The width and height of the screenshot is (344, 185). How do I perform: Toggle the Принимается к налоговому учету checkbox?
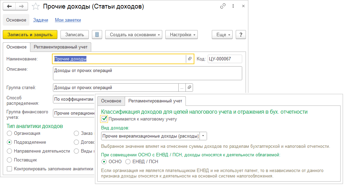tap(105, 119)
